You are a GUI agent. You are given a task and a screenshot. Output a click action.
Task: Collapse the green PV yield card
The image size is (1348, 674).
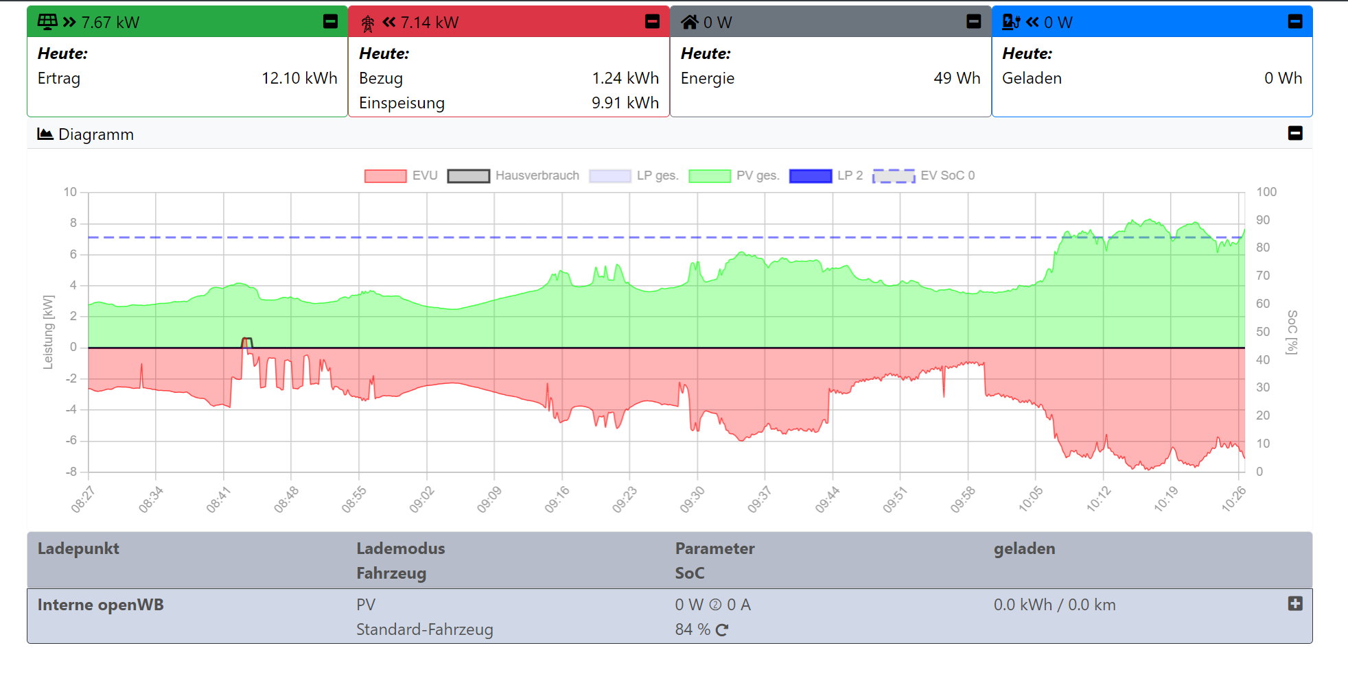point(330,22)
